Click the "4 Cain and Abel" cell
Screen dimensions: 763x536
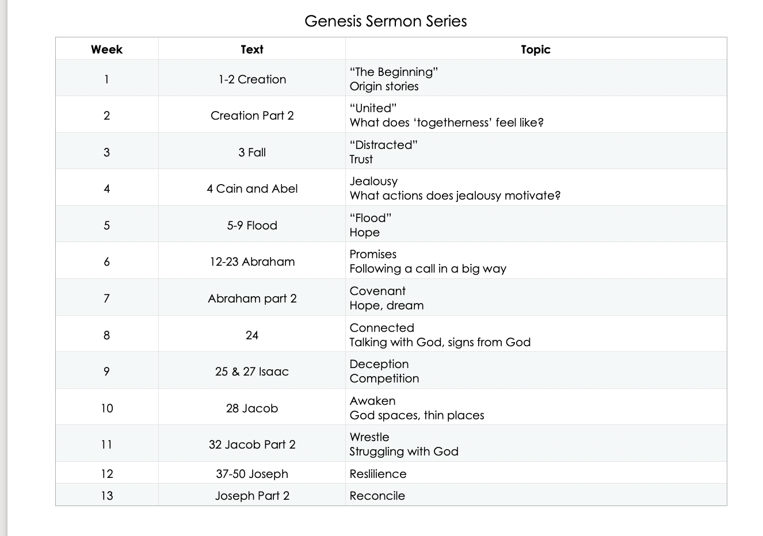click(x=252, y=189)
